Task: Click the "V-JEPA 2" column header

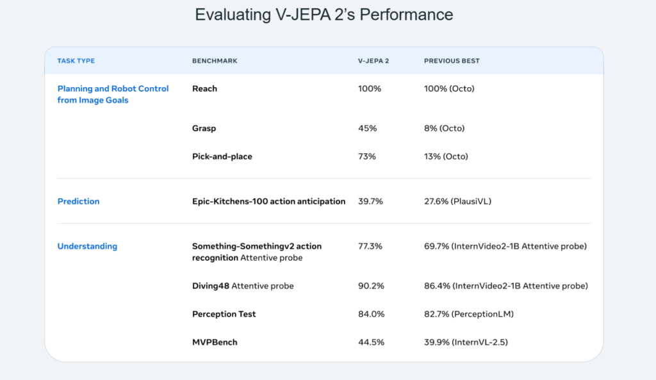Action: coord(373,61)
